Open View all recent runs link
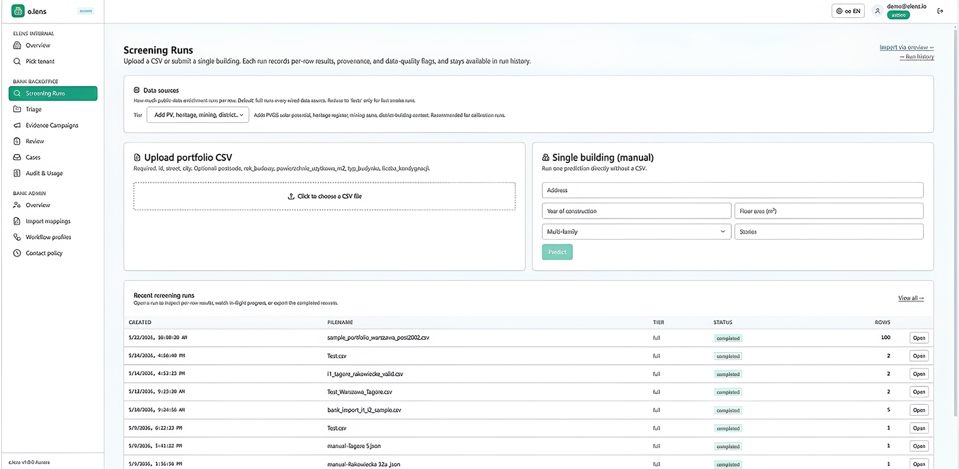The width and height of the screenshot is (959, 469). [910, 298]
